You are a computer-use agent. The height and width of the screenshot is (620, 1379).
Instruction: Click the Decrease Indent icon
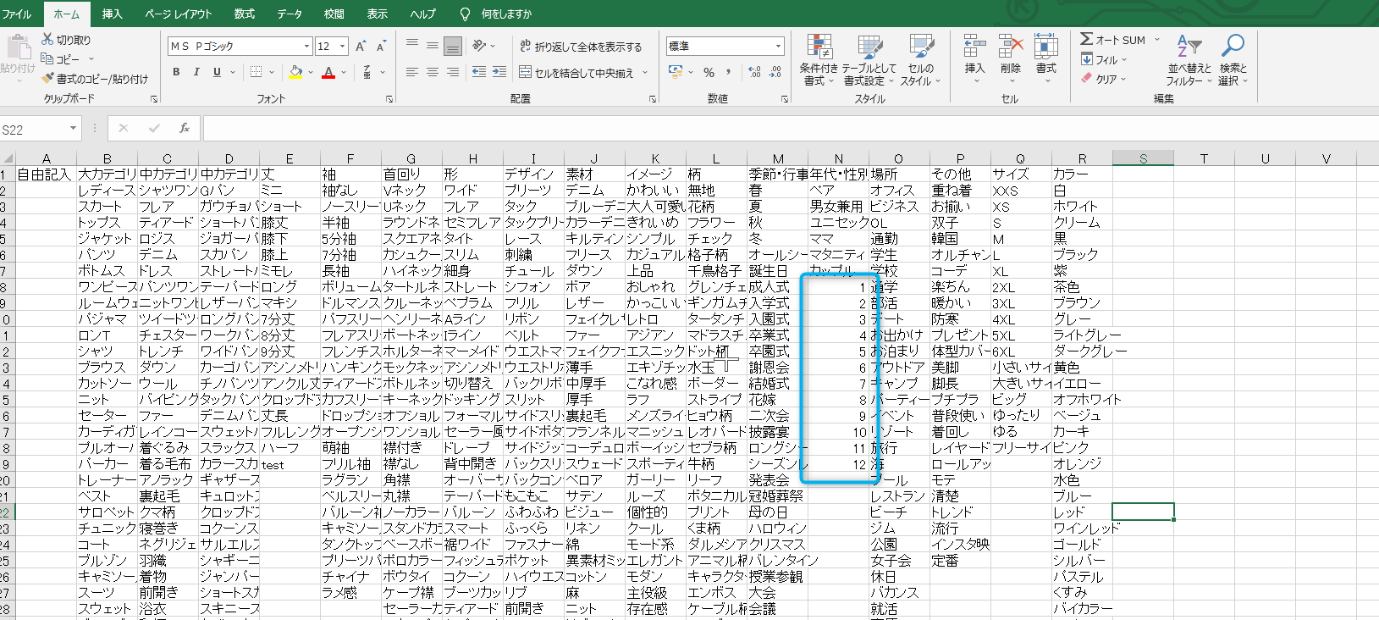tap(479, 73)
